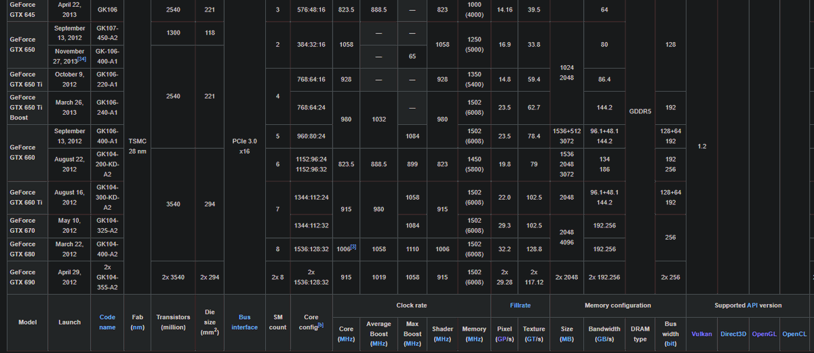Click core config 384:32:16
814x353 pixels.
coord(311,45)
